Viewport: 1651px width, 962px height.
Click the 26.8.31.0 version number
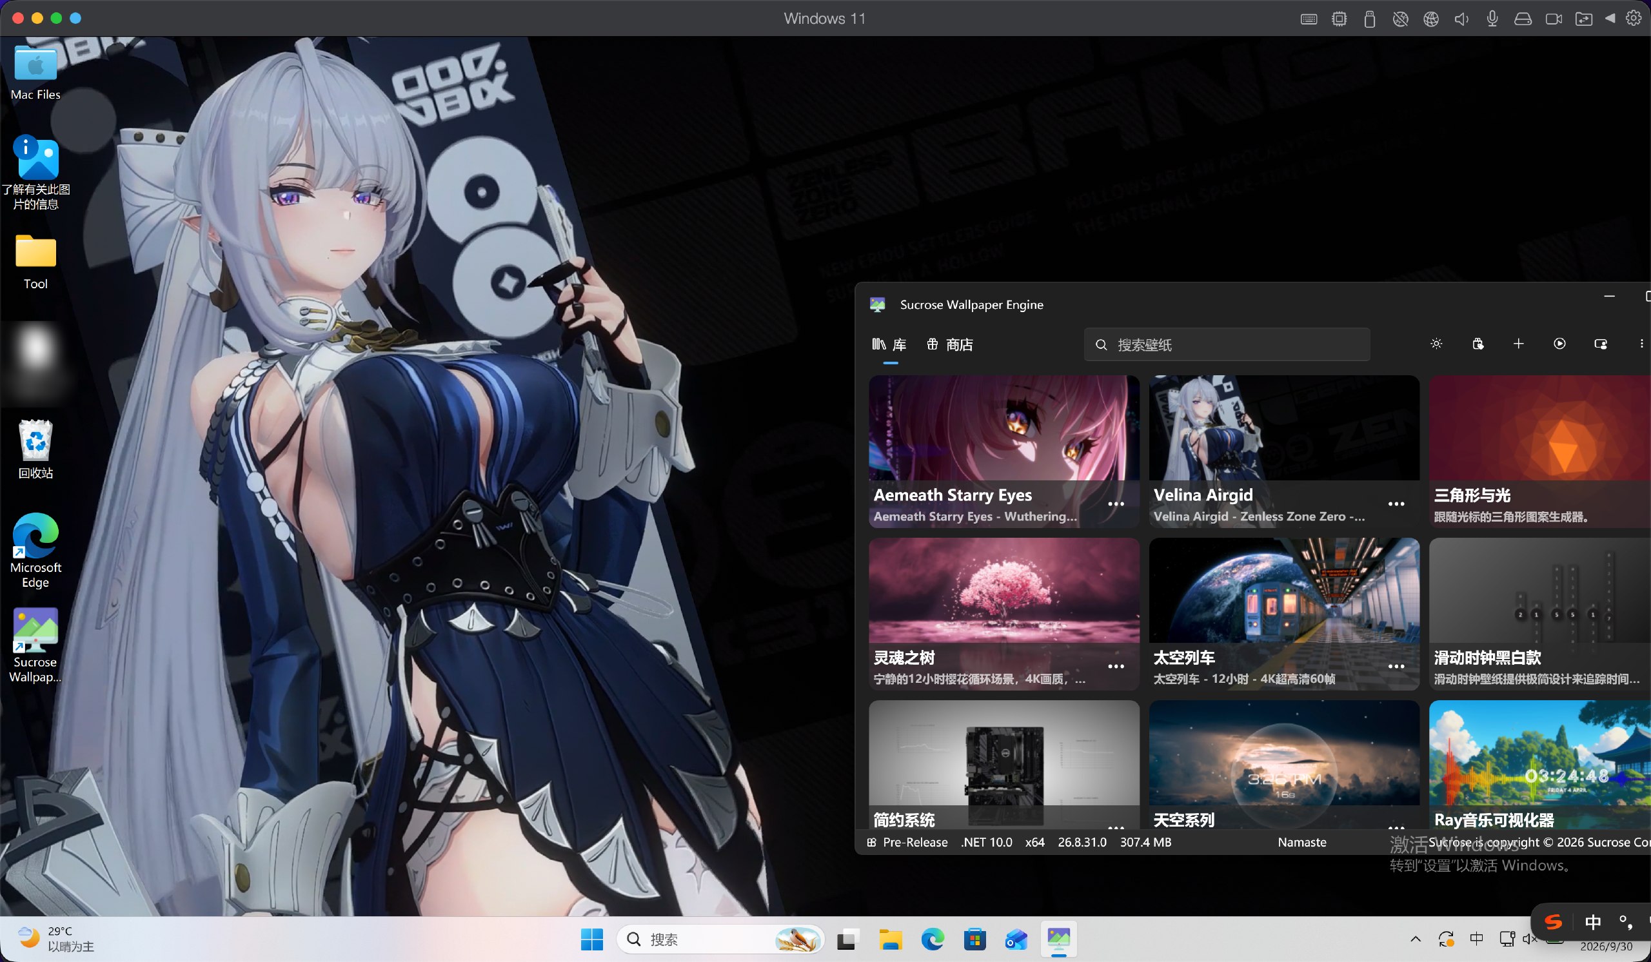coord(1082,842)
